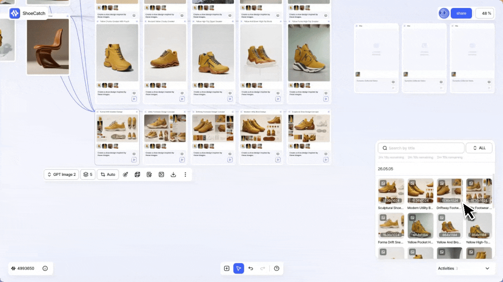Select the Yellow Chunky Sneaker With Pouch image
Screen dimensions: 503x282
[117, 53]
